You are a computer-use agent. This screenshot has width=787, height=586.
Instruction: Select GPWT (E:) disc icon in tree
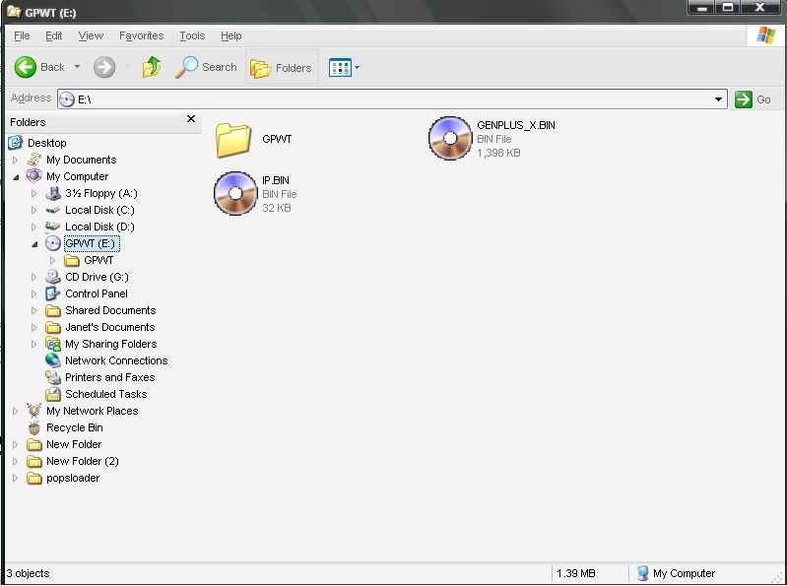(x=53, y=243)
